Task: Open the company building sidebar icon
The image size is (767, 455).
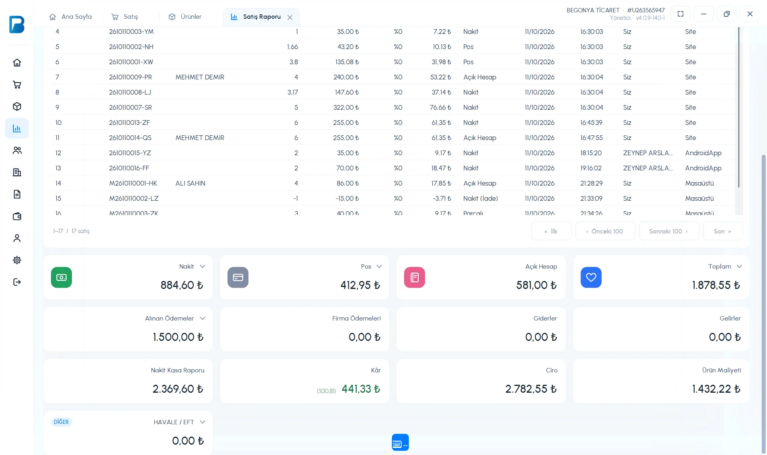Action: point(17,172)
